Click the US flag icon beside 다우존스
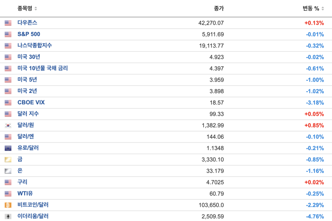This screenshot has height=221, width=332. click(8, 23)
